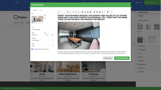The image size is (161, 90).
Task: Click the undo icon in top bar
Action: (48, 2)
